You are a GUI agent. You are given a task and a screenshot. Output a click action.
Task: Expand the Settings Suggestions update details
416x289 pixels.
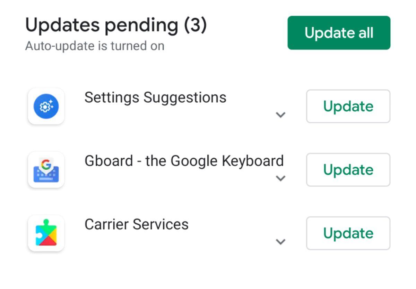281,115
